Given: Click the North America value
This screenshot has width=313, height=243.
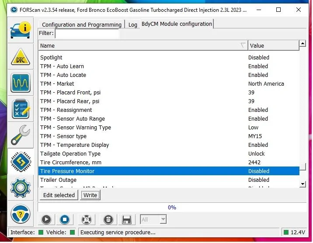Looking at the screenshot, I should tap(266, 84).
